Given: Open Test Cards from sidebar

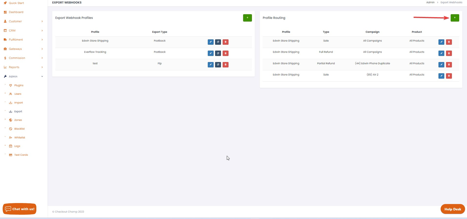Looking at the screenshot, I should pos(21,155).
